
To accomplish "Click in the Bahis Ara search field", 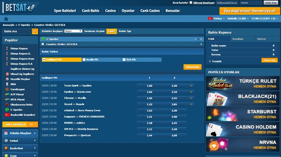I will [17, 31].
